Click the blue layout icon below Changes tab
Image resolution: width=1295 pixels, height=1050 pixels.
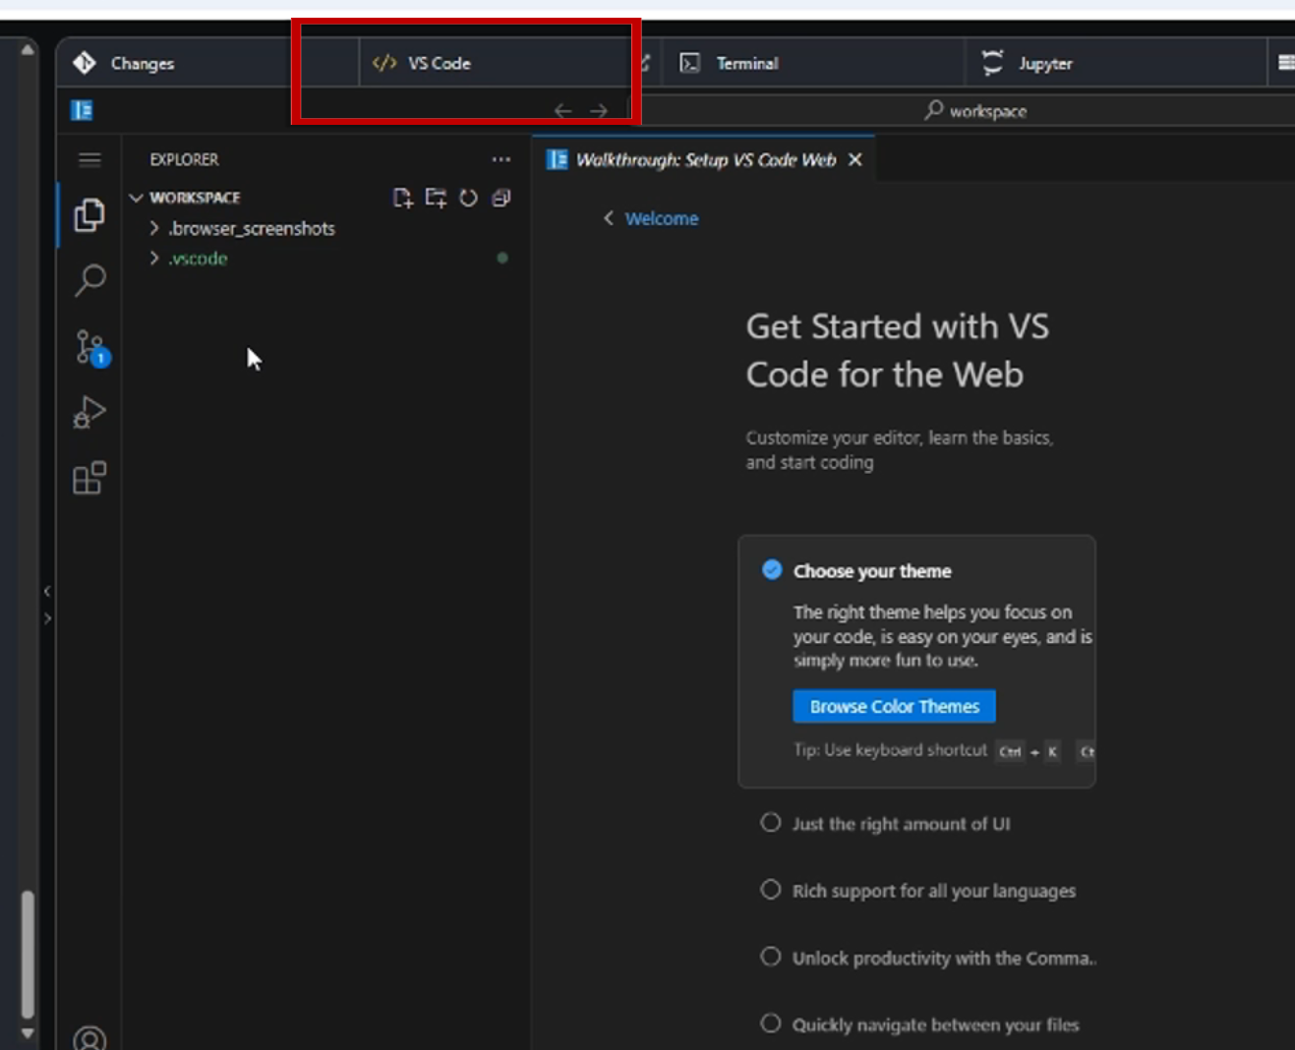click(x=82, y=110)
